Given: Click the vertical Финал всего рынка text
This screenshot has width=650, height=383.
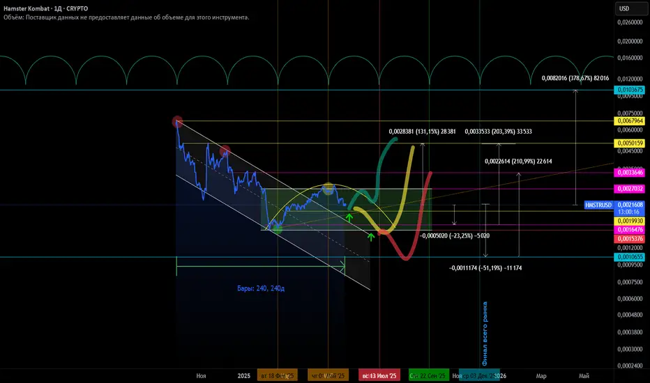Looking at the screenshot, I should pyautogui.click(x=485, y=334).
